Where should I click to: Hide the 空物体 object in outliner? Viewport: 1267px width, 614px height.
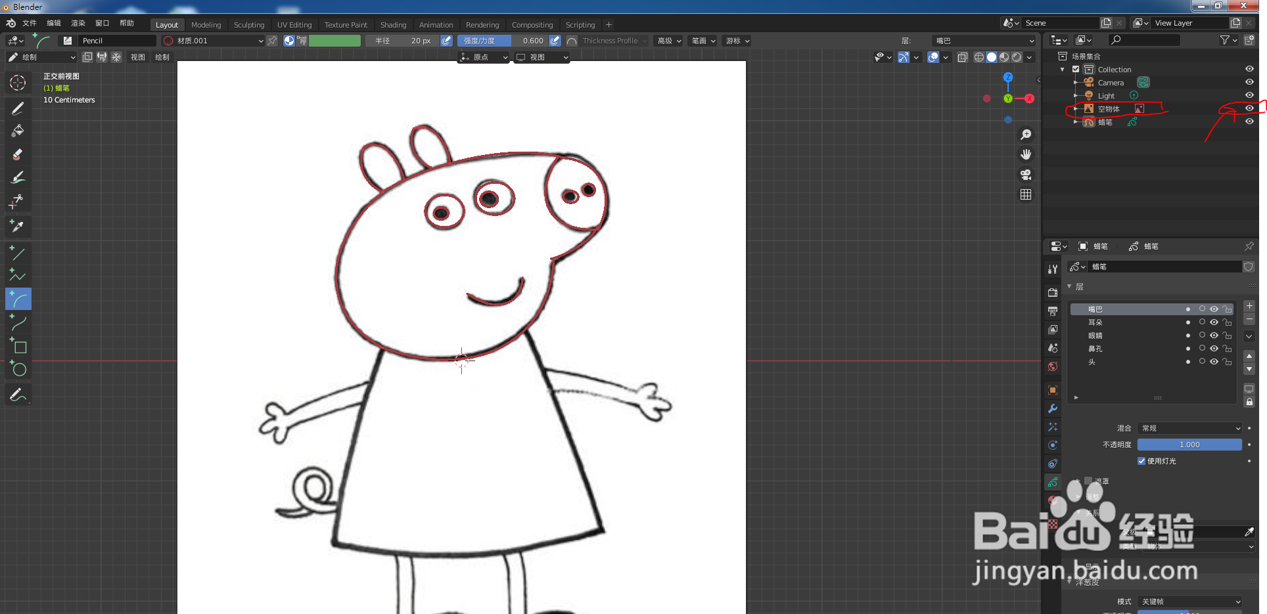point(1249,108)
